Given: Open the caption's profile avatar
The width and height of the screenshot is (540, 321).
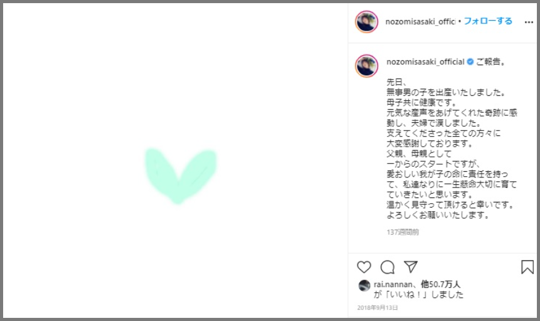Looking at the screenshot, I should point(366,65).
